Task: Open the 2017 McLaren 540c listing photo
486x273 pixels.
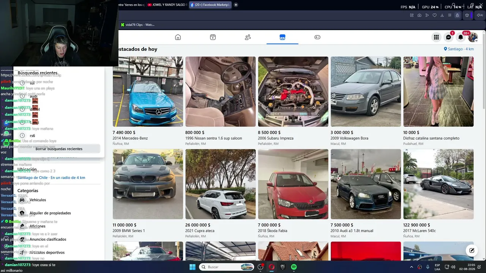Action: pyautogui.click(x=438, y=184)
